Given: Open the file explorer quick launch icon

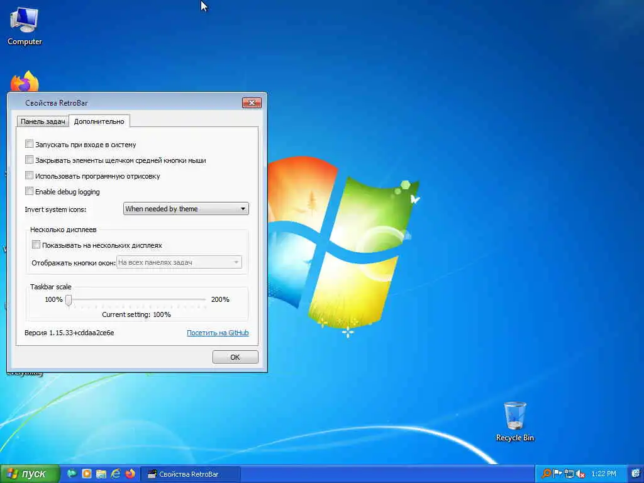Looking at the screenshot, I should pos(101,474).
